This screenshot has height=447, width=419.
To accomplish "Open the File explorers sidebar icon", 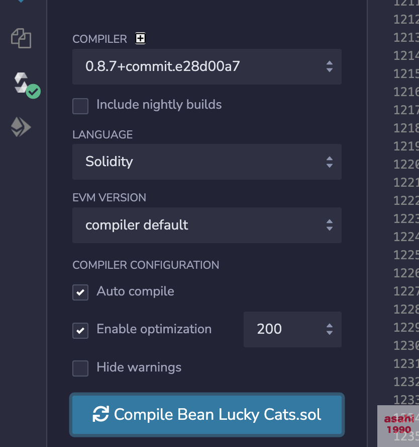I will click(21, 38).
